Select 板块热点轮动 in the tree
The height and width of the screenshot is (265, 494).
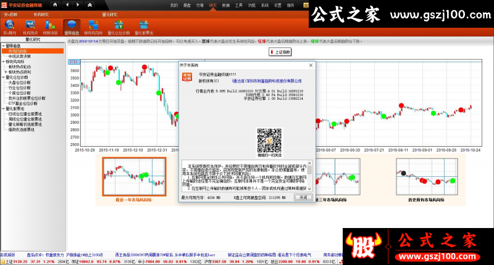(x=20, y=67)
